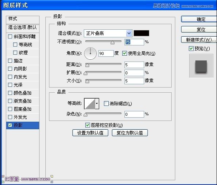Viewport: 217px width, 185px height.
Task: Tick the 描边 checkbox
Action: 10,61
